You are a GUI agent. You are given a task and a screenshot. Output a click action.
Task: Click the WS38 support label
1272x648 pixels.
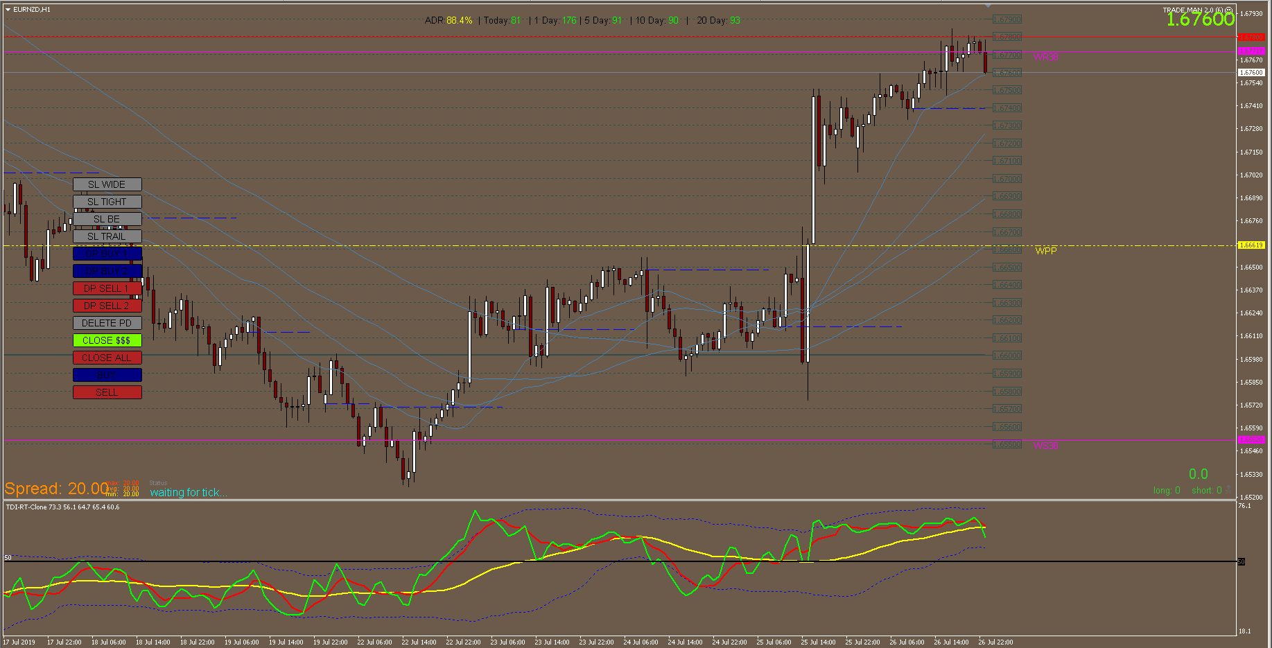coord(1045,446)
